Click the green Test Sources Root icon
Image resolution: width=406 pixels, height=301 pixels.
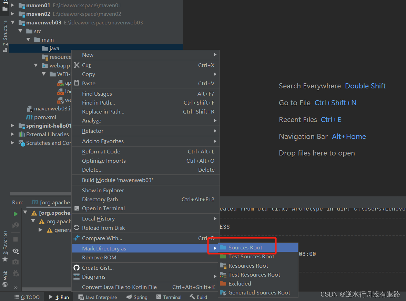223,256
